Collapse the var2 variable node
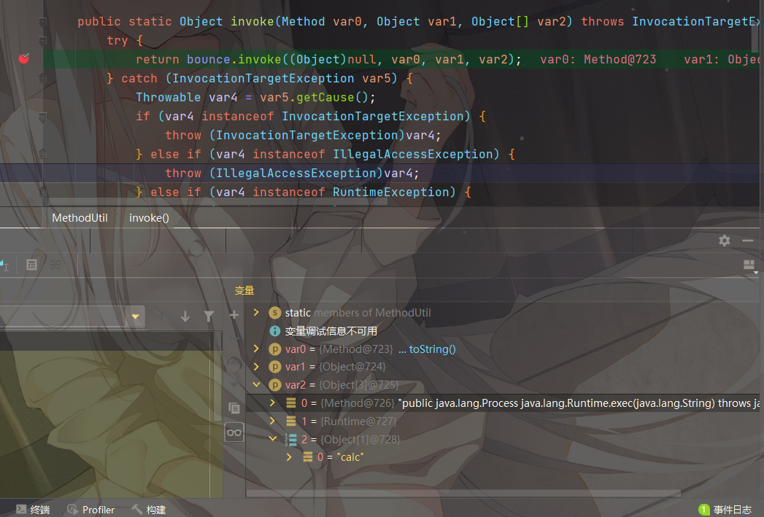 coord(256,384)
